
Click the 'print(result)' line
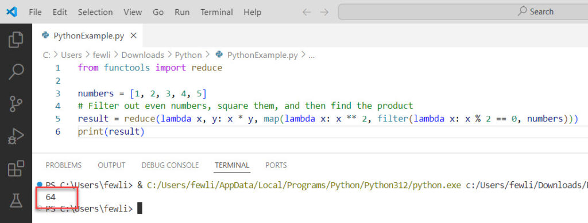pyautogui.click(x=111, y=132)
